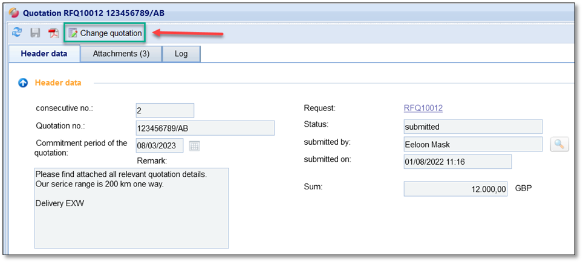
Task: Go to the Log tab
Action: pos(181,54)
